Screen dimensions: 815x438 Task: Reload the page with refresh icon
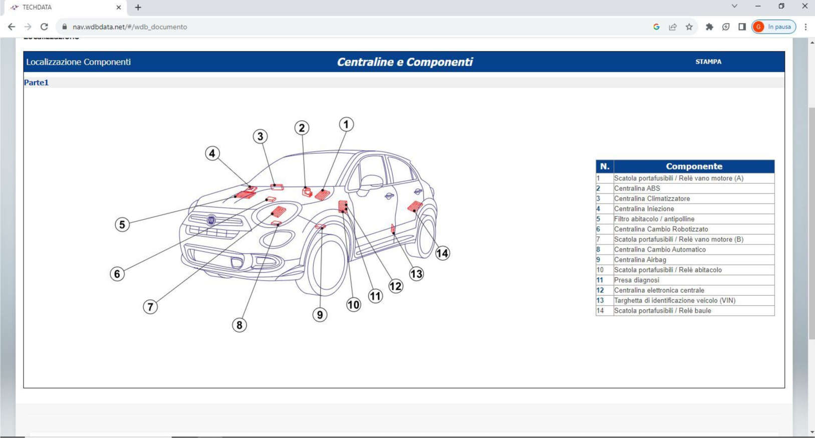44,27
